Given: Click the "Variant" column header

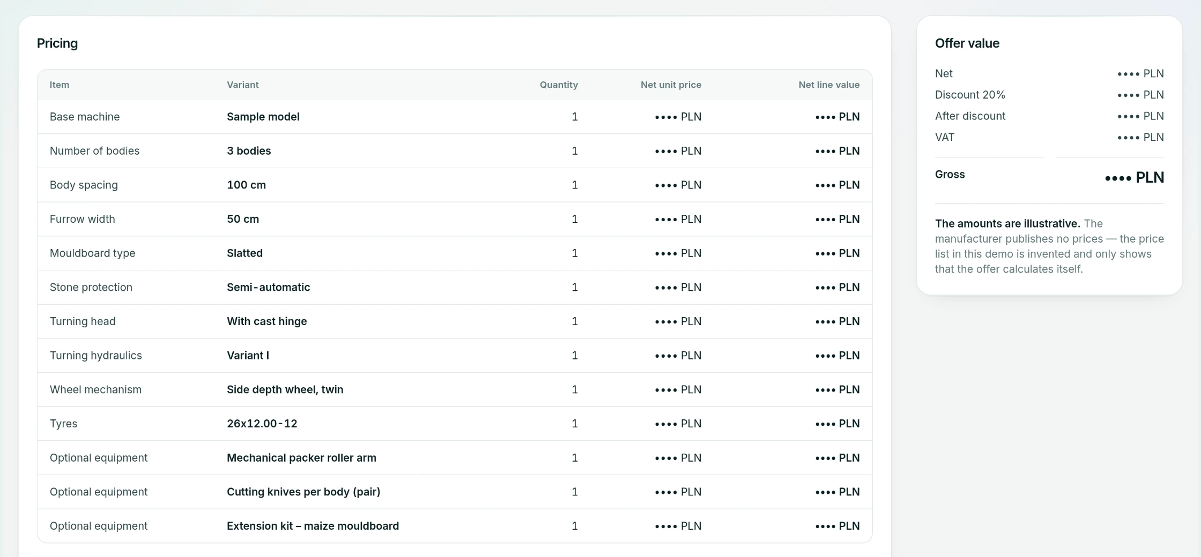Looking at the screenshot, I should 242,85.
